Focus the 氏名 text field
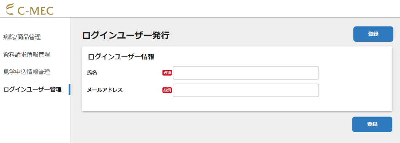 click(x=246, y=73)
